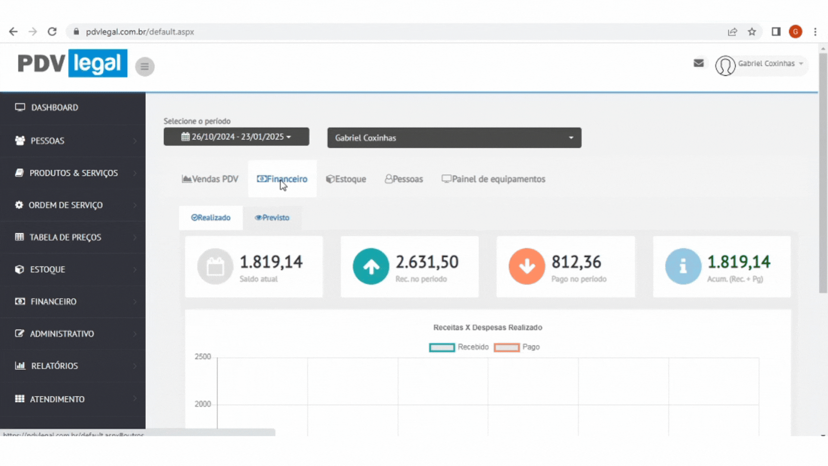Viewport: 828px width, 466px height.
Task: Click the green received arrow-up icon
Action: click(x=370, y=267)
